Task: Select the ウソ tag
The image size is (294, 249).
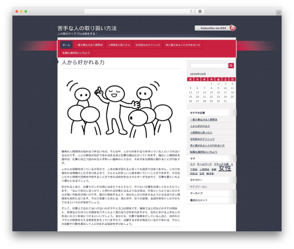Action: pos(192,164)
